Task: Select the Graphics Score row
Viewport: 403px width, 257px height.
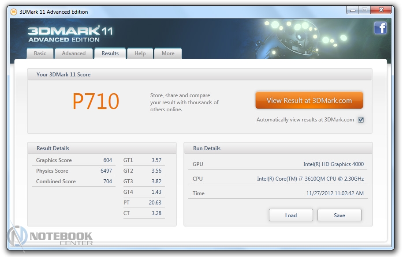Action: click(x=74, y=160)
